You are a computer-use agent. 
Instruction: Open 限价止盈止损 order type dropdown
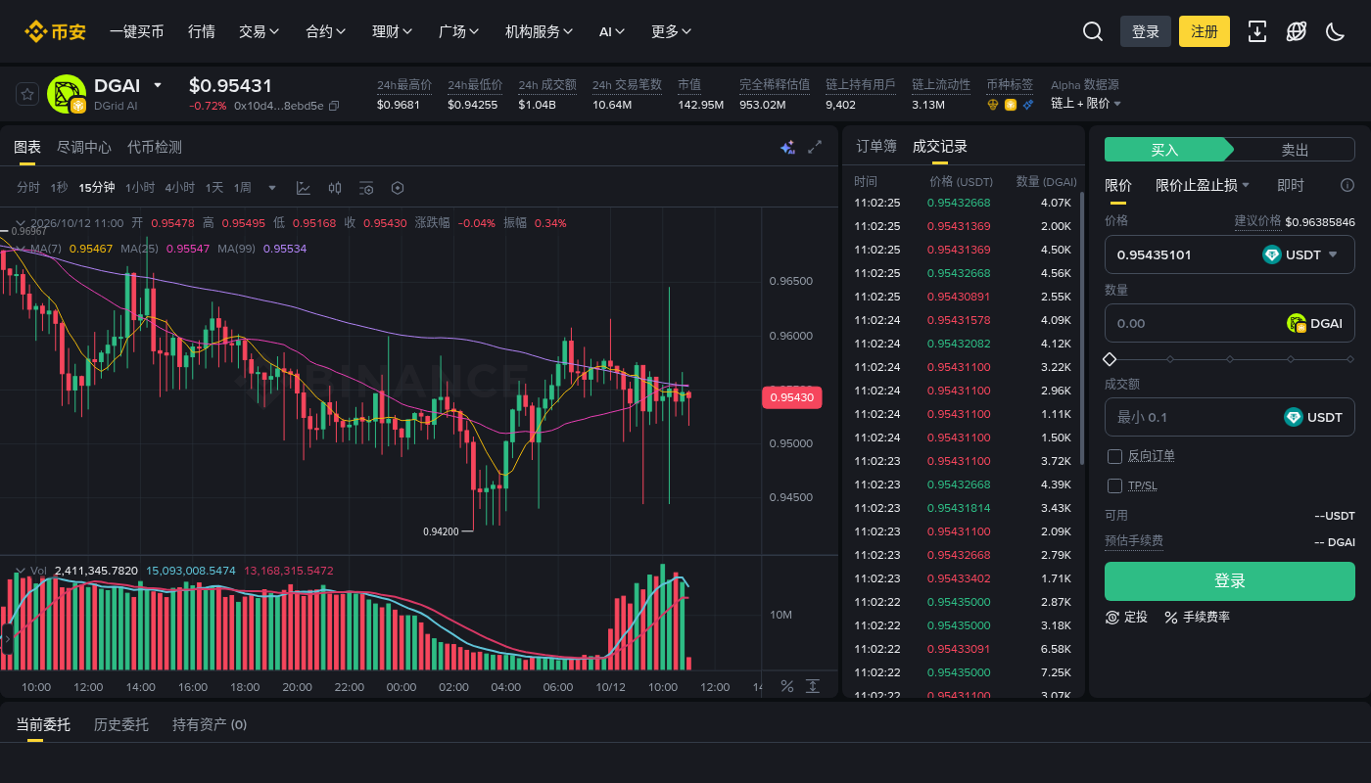pos(1203,185)
